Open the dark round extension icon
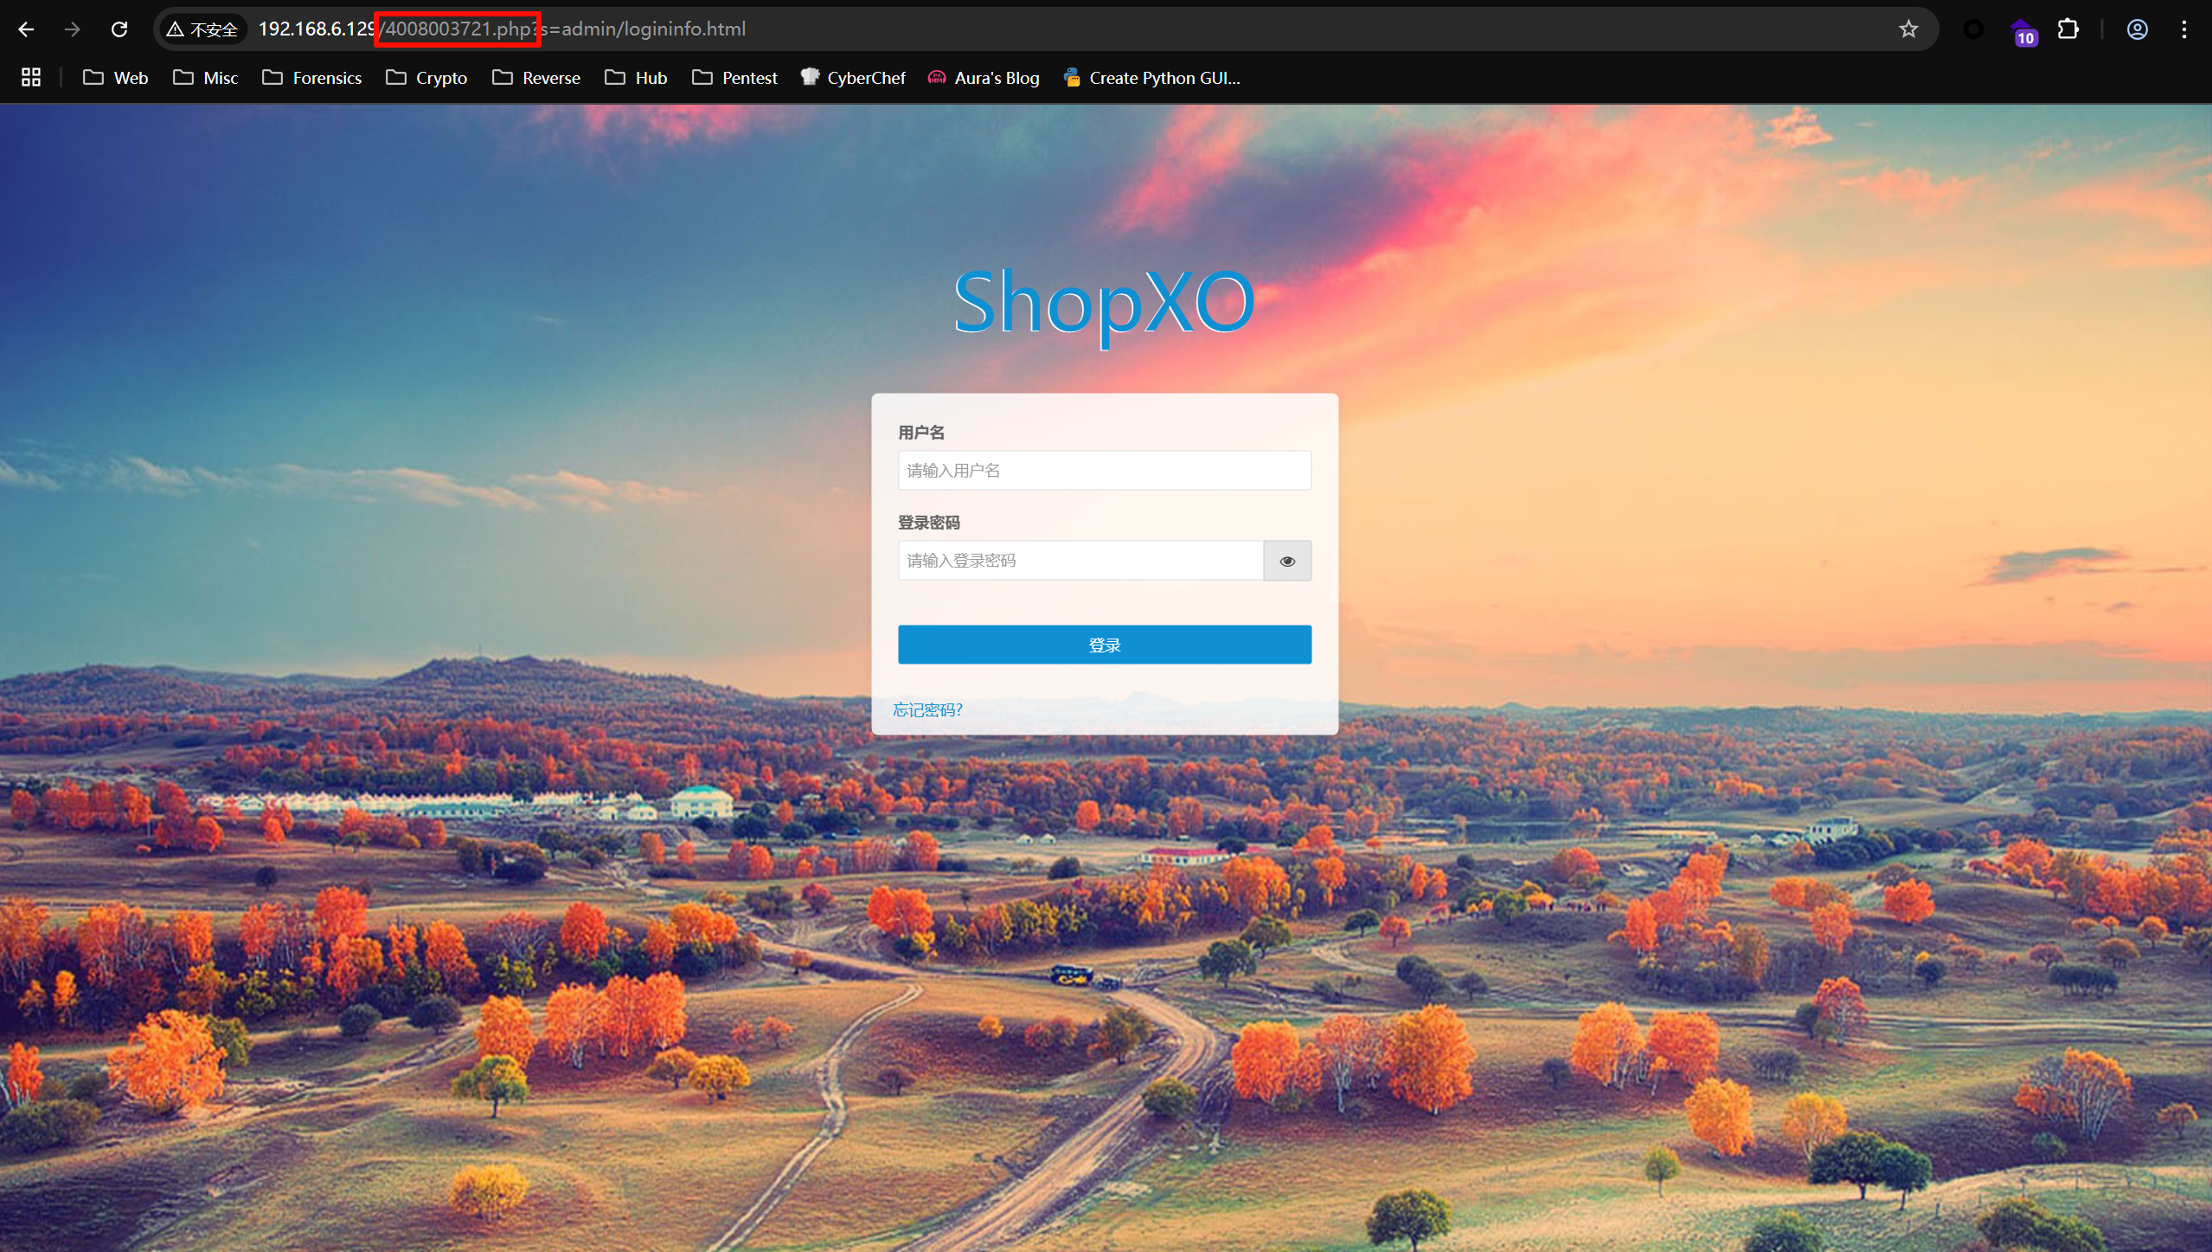 pos(1973,29)
